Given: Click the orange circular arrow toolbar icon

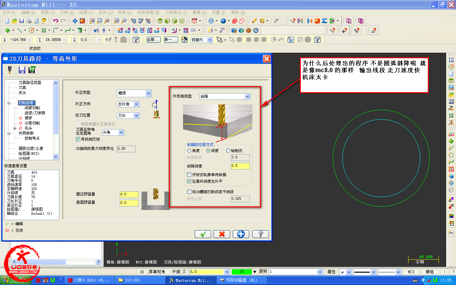Looking at the screenshot, I should pos(249,30).
